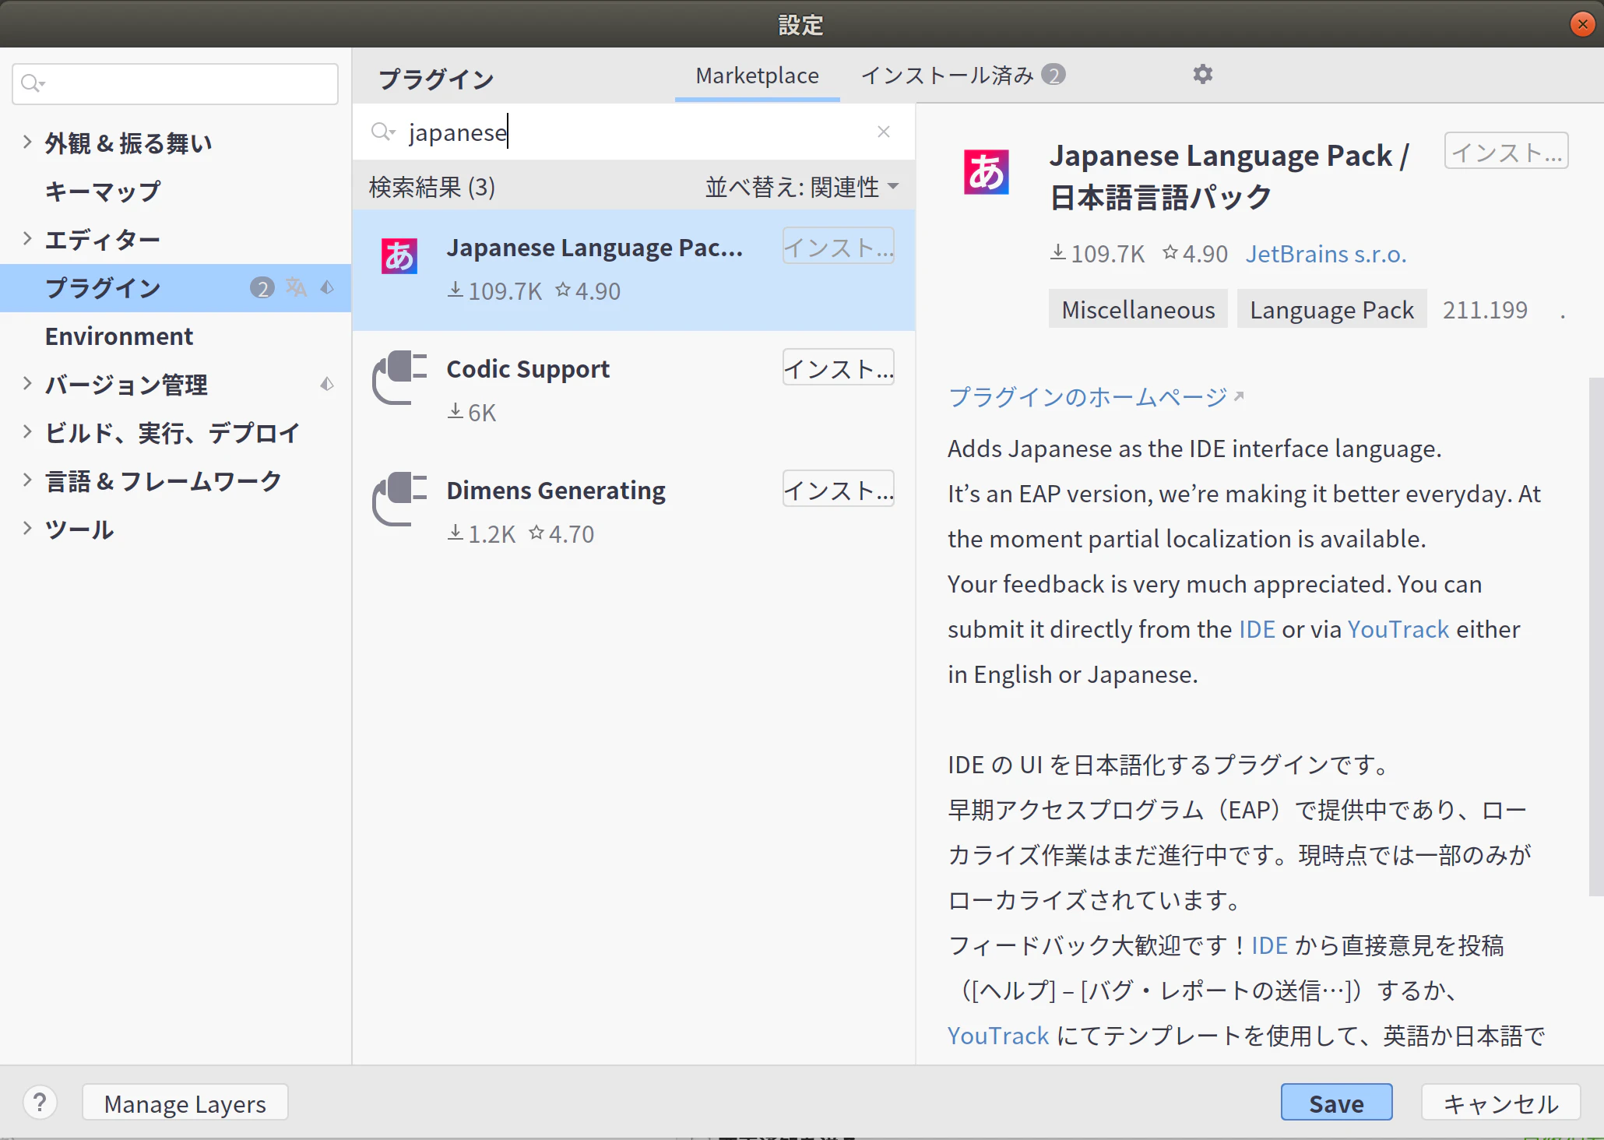The image size is (1604, 1140).
Task: Select Environment in settings tree
Action: (x=119, y=336)
